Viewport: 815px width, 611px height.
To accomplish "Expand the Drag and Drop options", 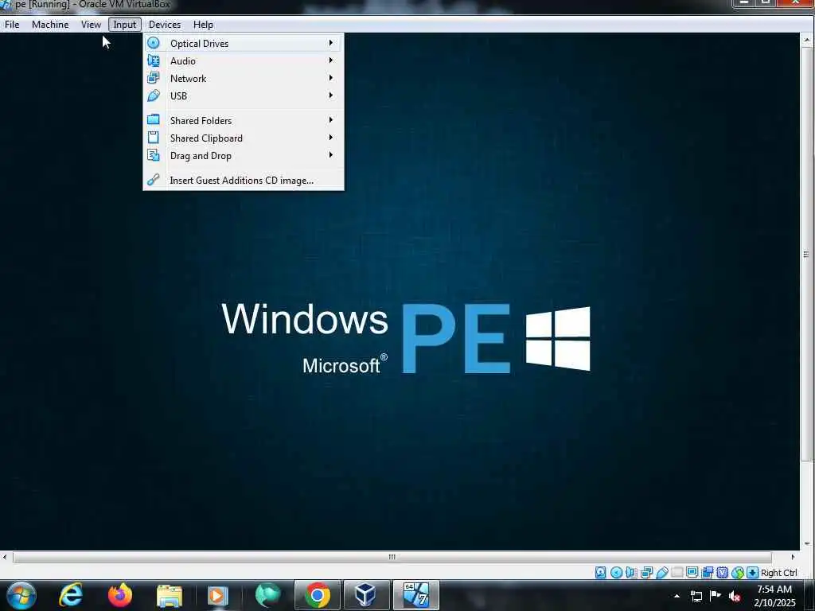I will point(244,156).
